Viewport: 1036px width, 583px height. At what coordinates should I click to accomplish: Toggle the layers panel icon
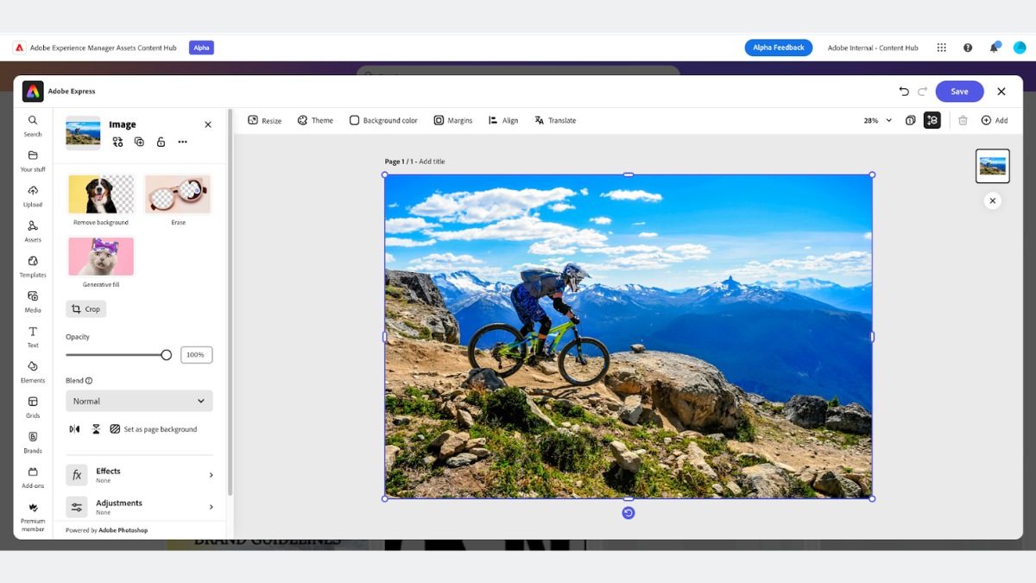click(933, 120)
